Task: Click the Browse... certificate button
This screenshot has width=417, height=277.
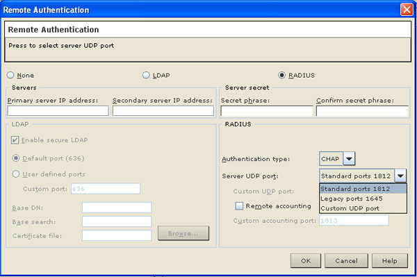Action: click(x=183, y=233)
